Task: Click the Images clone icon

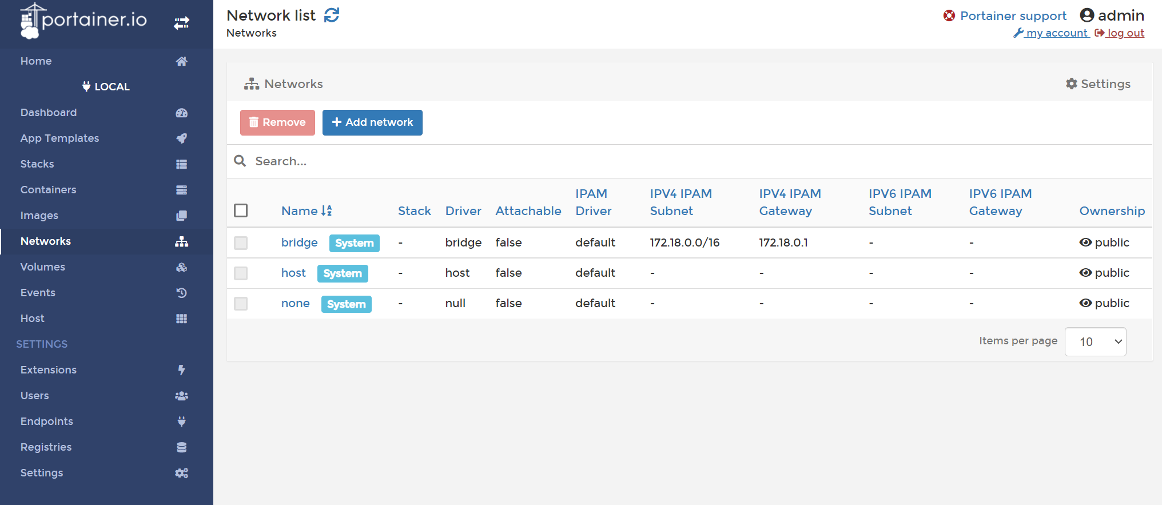Action: (x=181, y=216)
